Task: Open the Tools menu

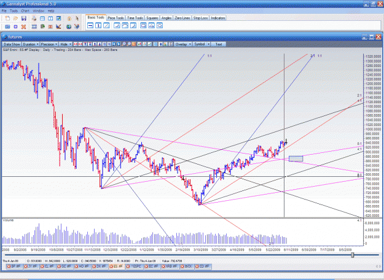Action: (14, 11)
